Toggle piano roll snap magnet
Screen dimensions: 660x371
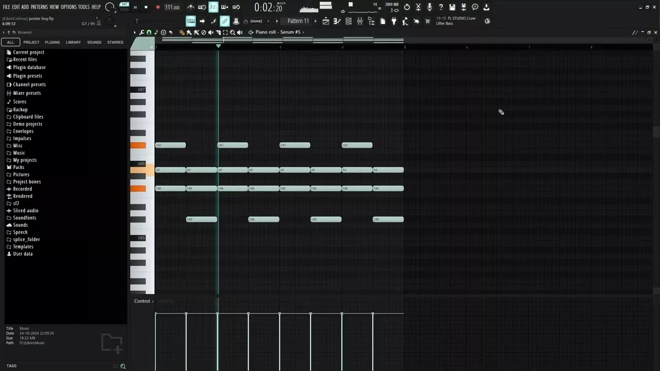pyautogui.click(x=149, y=32)
